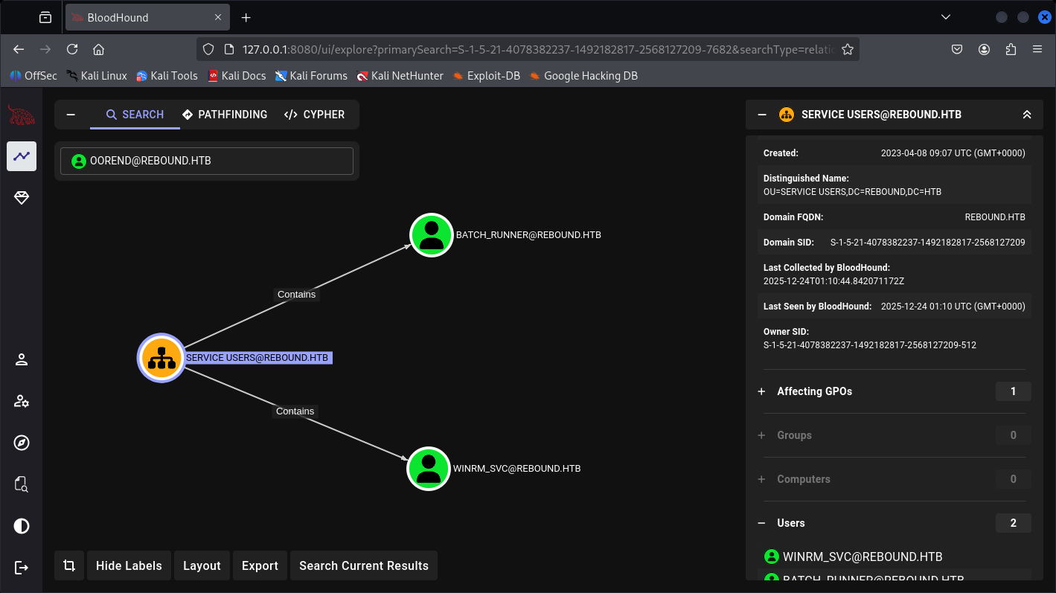Expand the Affecting GPOs section
This screenshot has height=593, width=1056.
point(761,391)
